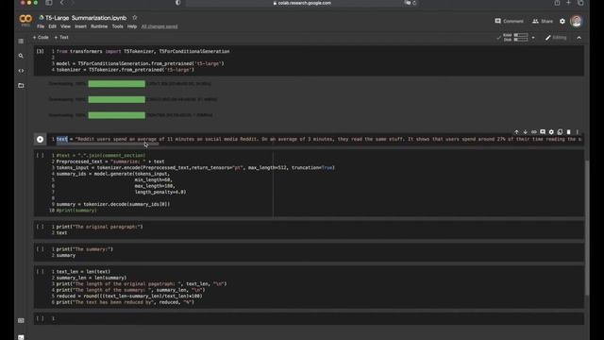
Task: Click the notebook title T5-Large Summarization.ipynb
Action: pos(86,18)
